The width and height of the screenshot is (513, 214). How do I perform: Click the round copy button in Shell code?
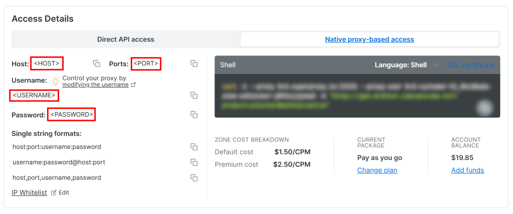tap(485, 107)
